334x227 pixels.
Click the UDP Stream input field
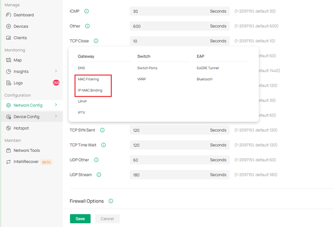tap(180, 175)
